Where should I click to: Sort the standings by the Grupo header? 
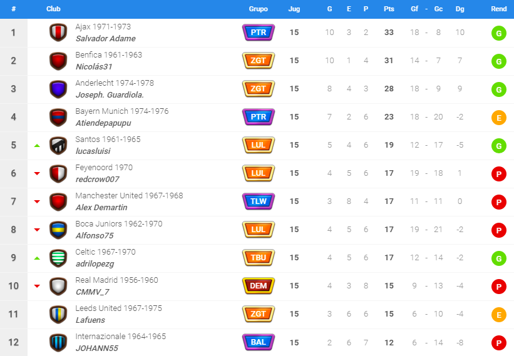(x=259, y=9)
